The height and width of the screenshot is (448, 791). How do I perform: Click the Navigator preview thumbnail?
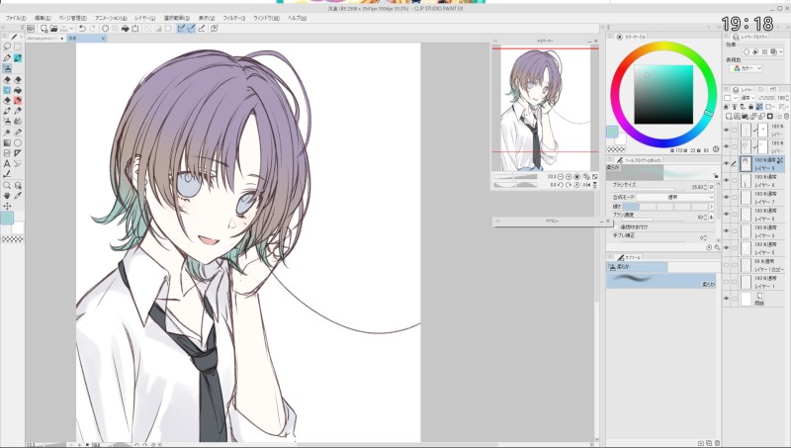pyautogui.click(x=546, y=110)
